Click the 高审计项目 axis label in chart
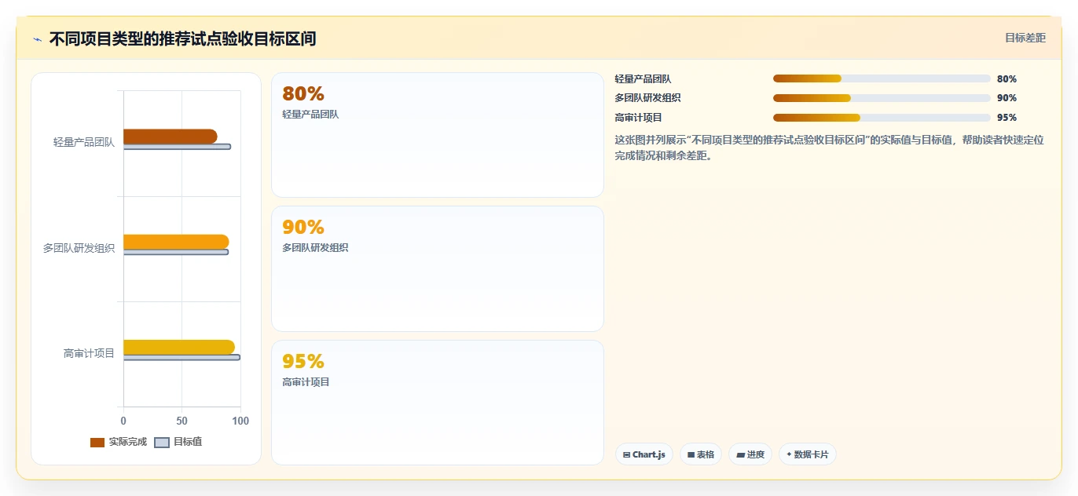 [x=90, y=353]
